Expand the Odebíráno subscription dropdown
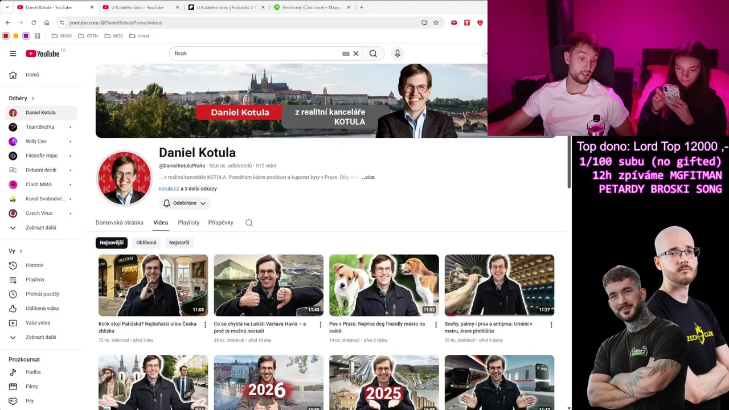This screenshot has height=410, width=729. (x=185, y=203)
